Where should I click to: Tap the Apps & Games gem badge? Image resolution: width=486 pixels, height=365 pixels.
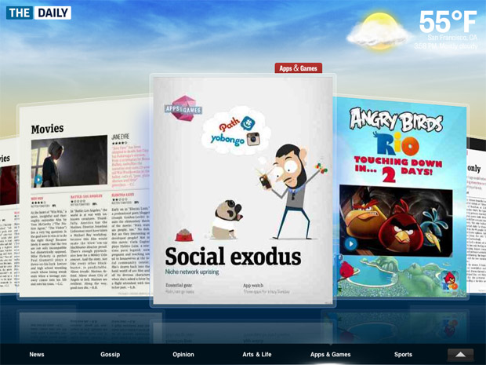click(x=183, y=108)
